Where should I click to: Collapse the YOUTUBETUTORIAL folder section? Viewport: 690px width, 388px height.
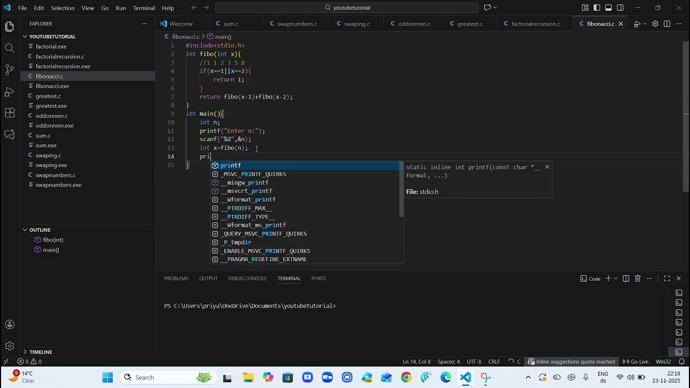tap(52, 37)
